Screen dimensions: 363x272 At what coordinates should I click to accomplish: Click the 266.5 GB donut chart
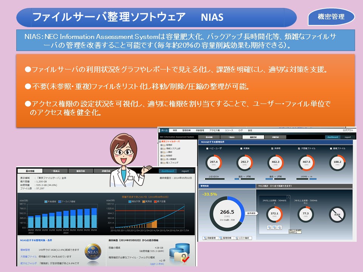[x=227, y=213]
